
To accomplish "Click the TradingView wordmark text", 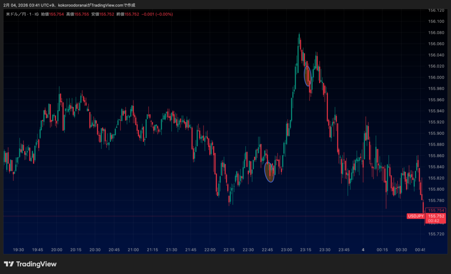I will [x=36, y=264].
